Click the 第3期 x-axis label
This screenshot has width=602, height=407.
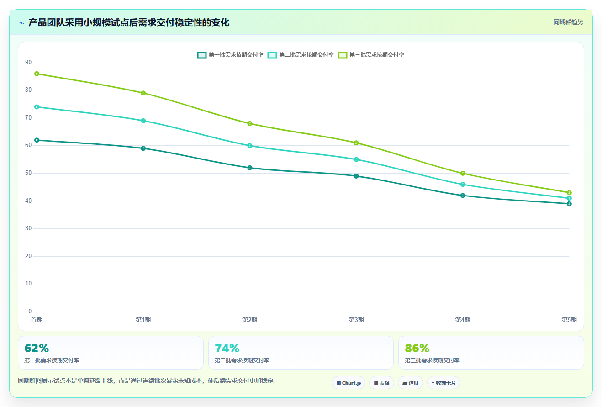(x=356, y=320)
